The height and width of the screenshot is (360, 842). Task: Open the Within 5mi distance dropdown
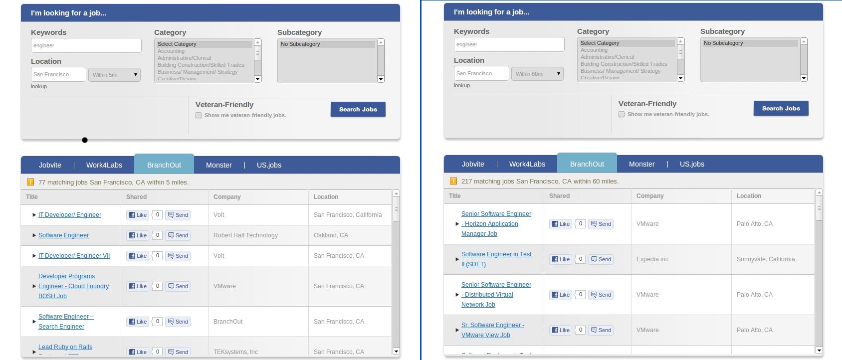(115, 75)
